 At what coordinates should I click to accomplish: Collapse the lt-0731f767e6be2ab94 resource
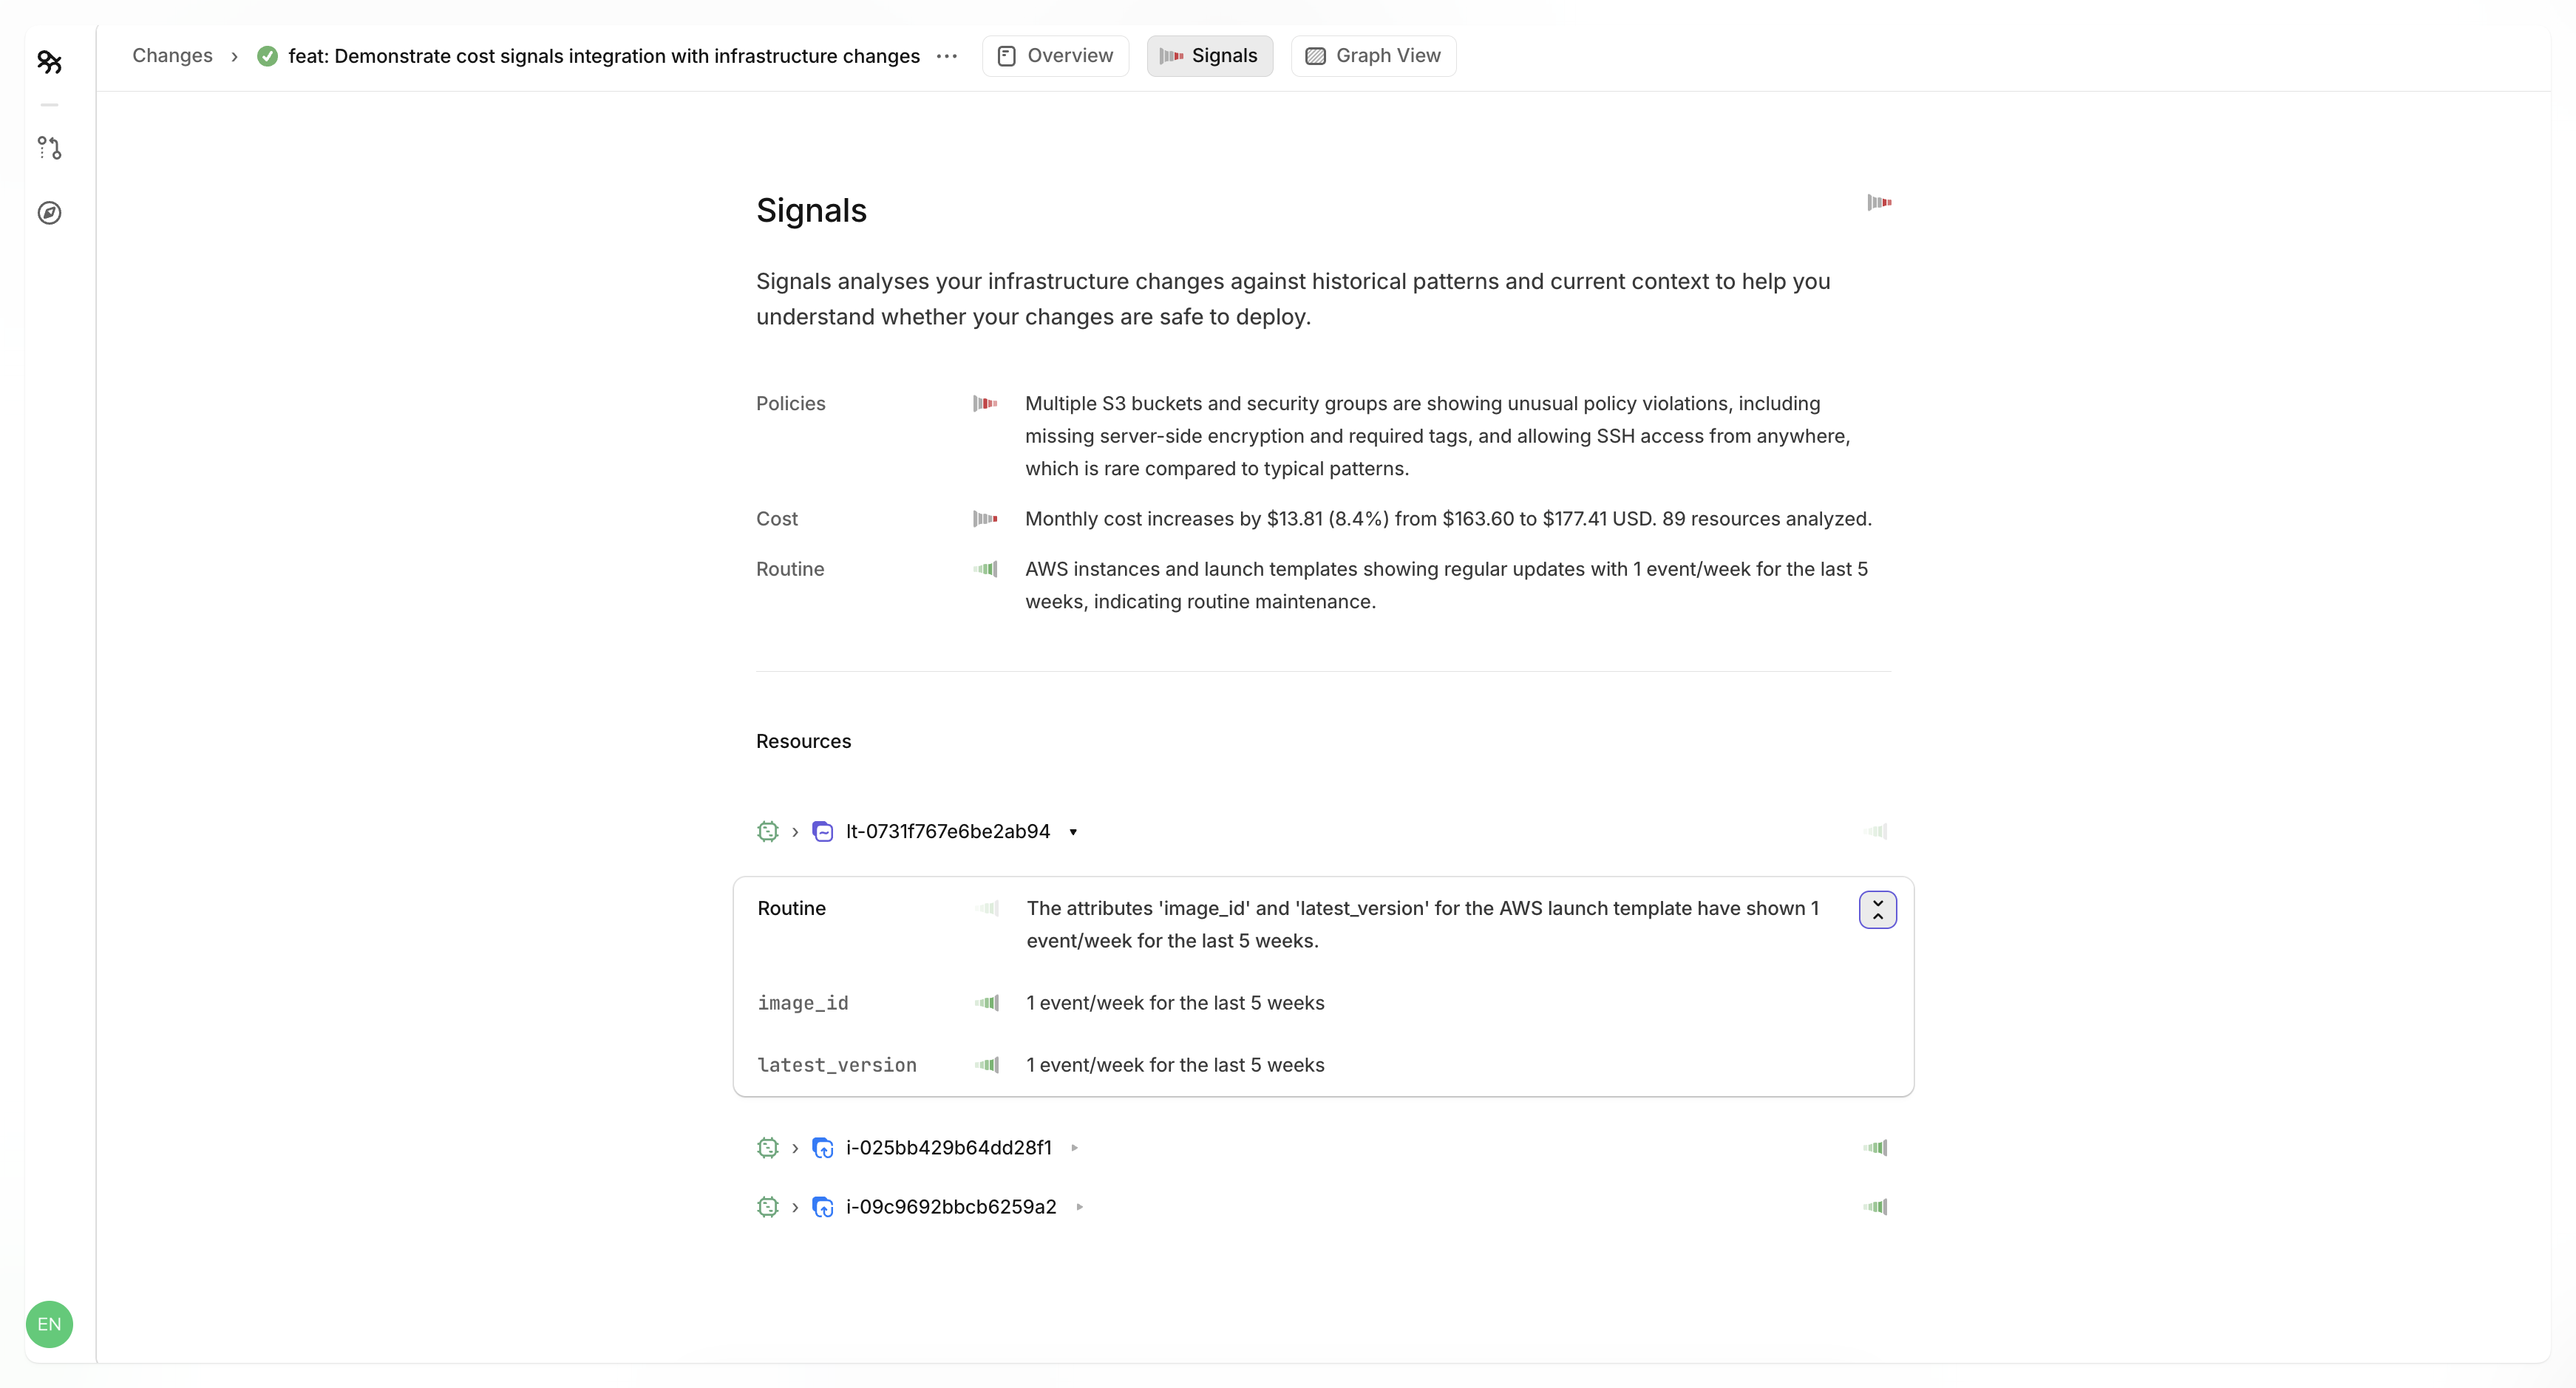pyautogui.click(x=1073, y=832)
